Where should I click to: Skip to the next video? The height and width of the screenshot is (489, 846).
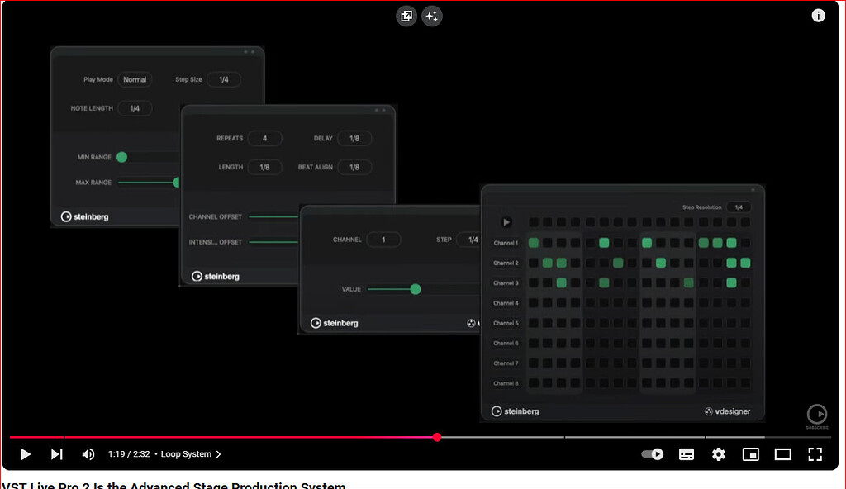56,453
